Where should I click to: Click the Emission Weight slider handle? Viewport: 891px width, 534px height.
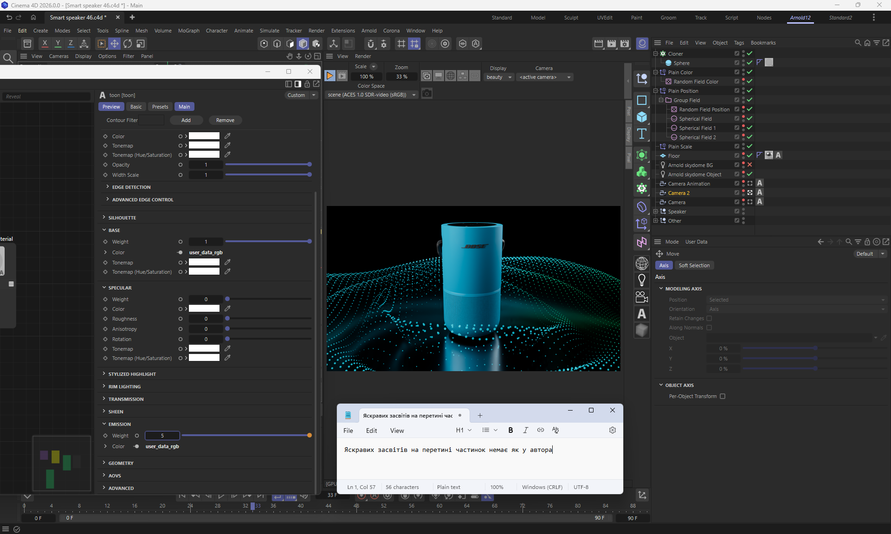tap(310, 436)
